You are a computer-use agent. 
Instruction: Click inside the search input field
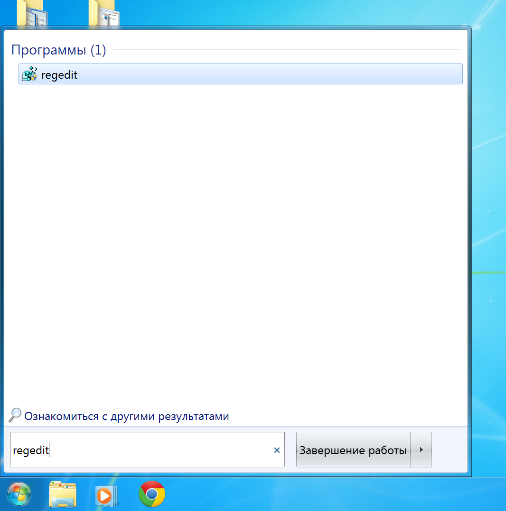click(x=142, y=450)
